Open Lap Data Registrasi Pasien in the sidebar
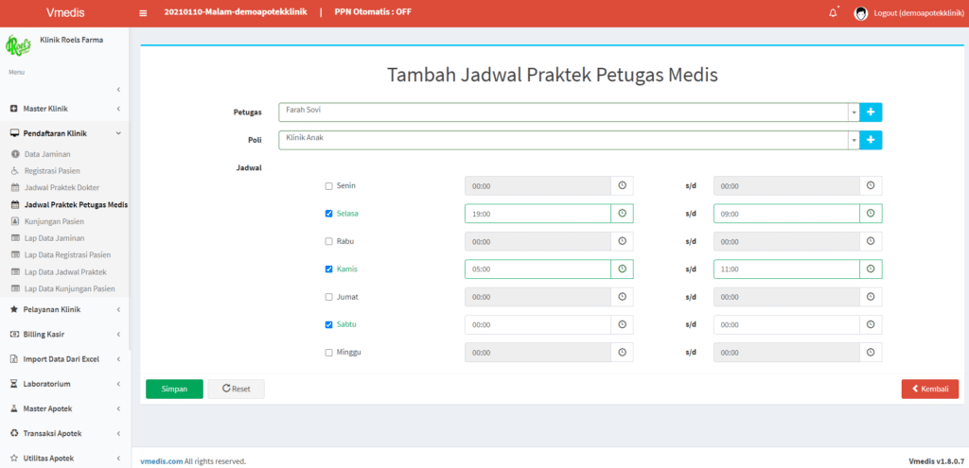The height and width of the screenshot is (468, 969). [65, 254]
